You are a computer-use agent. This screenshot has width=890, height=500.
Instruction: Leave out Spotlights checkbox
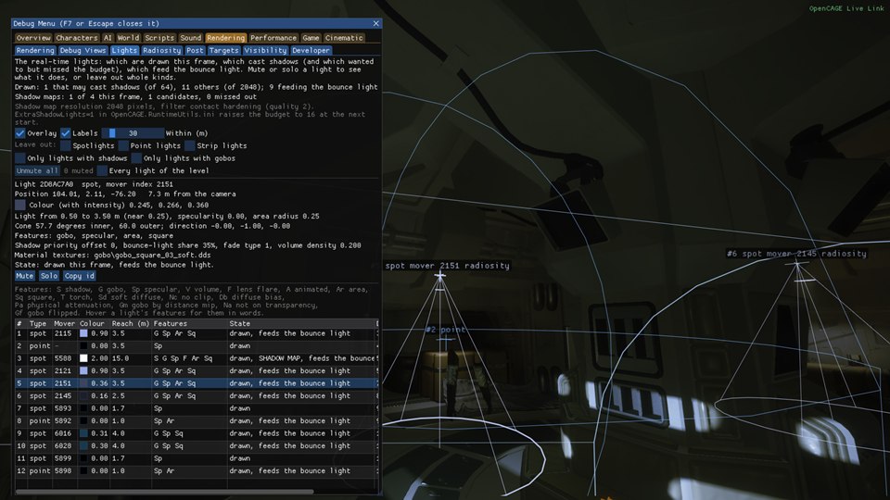pyautogui.click(x=65, y=145)
